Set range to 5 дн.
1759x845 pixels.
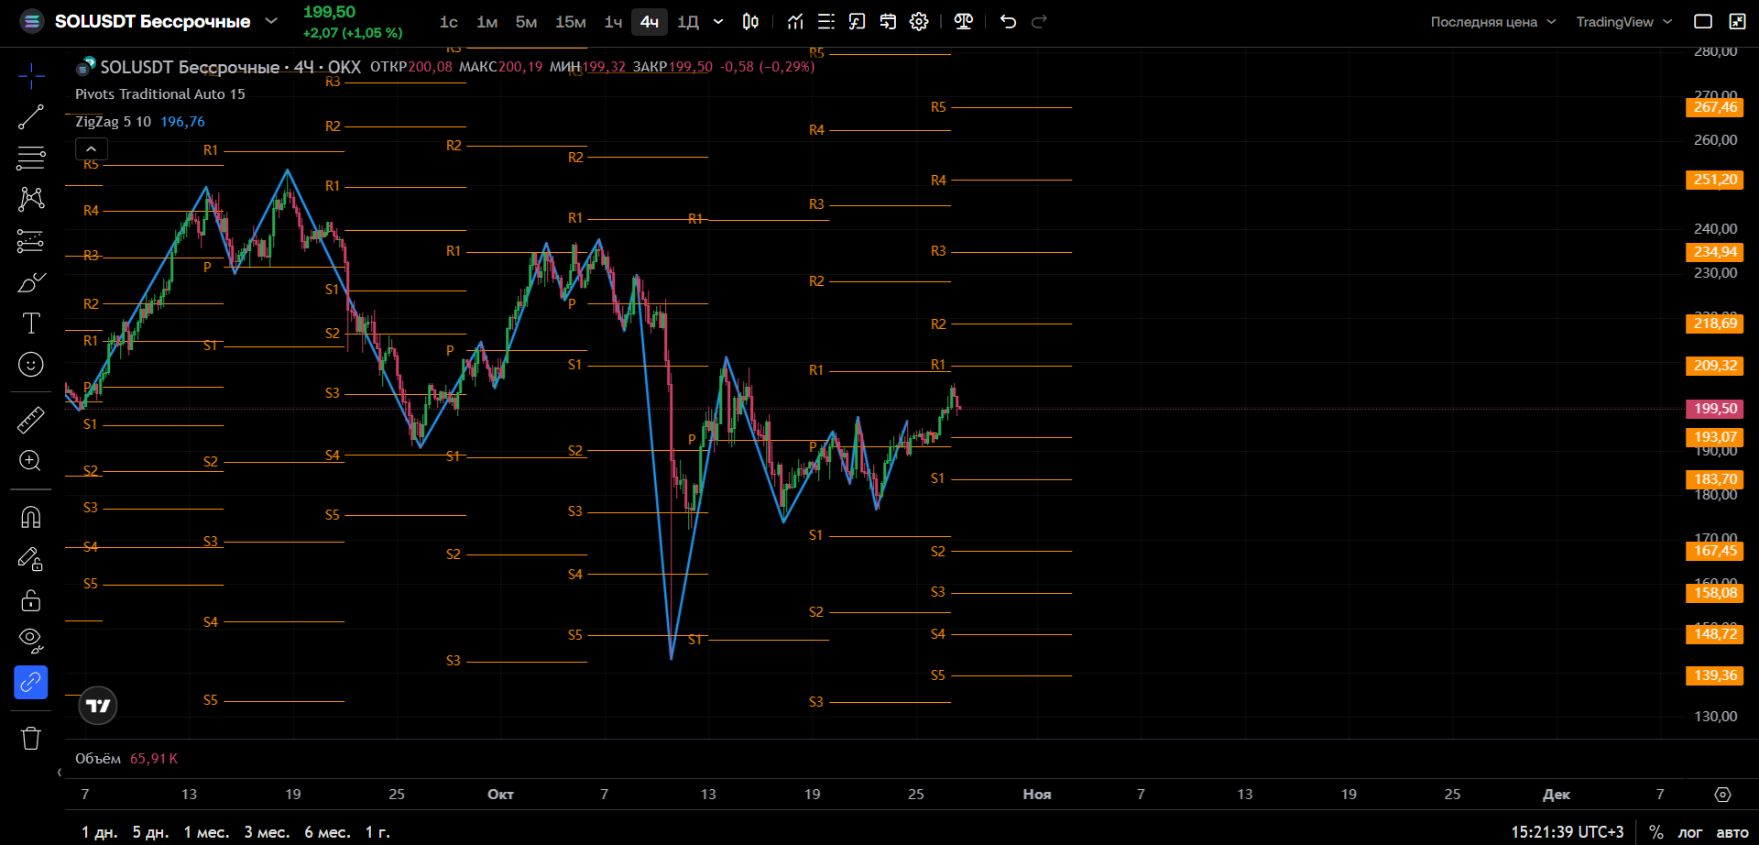150,832
